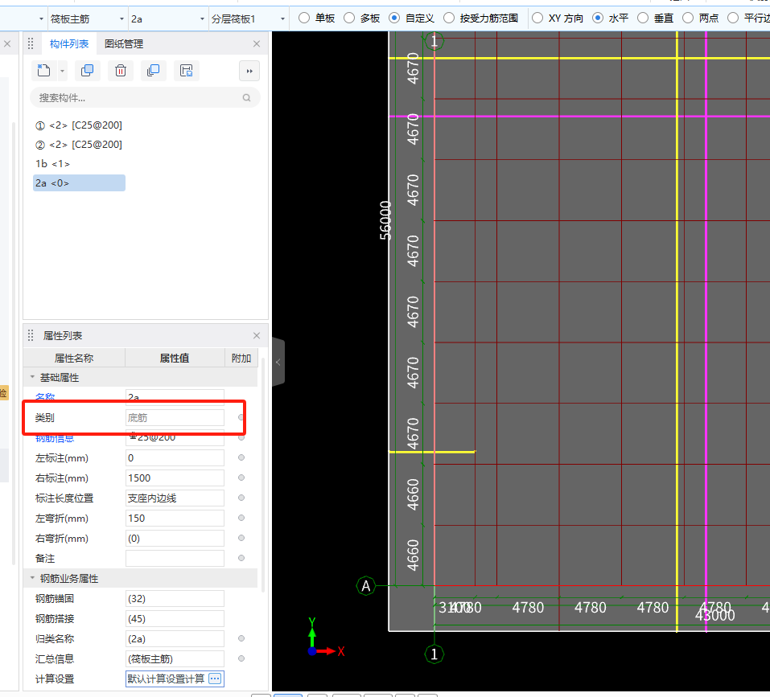The height and width of the screenshot is (697, 770).
Task: Click the 附加 column header
Action: (241, 358)
